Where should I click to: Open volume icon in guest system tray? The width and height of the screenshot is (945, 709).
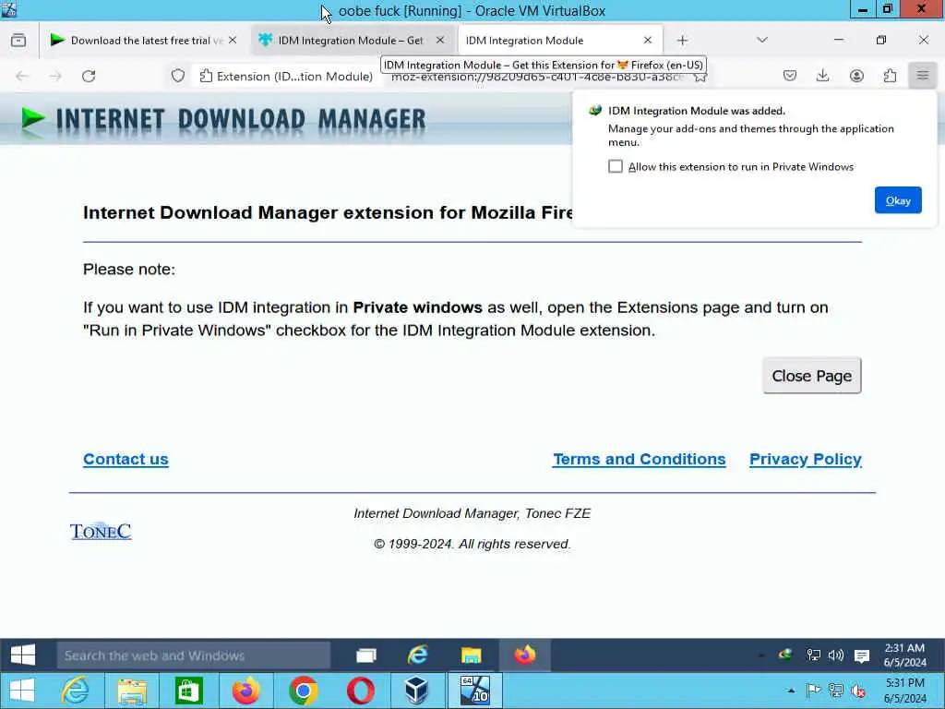pos(836,655)
